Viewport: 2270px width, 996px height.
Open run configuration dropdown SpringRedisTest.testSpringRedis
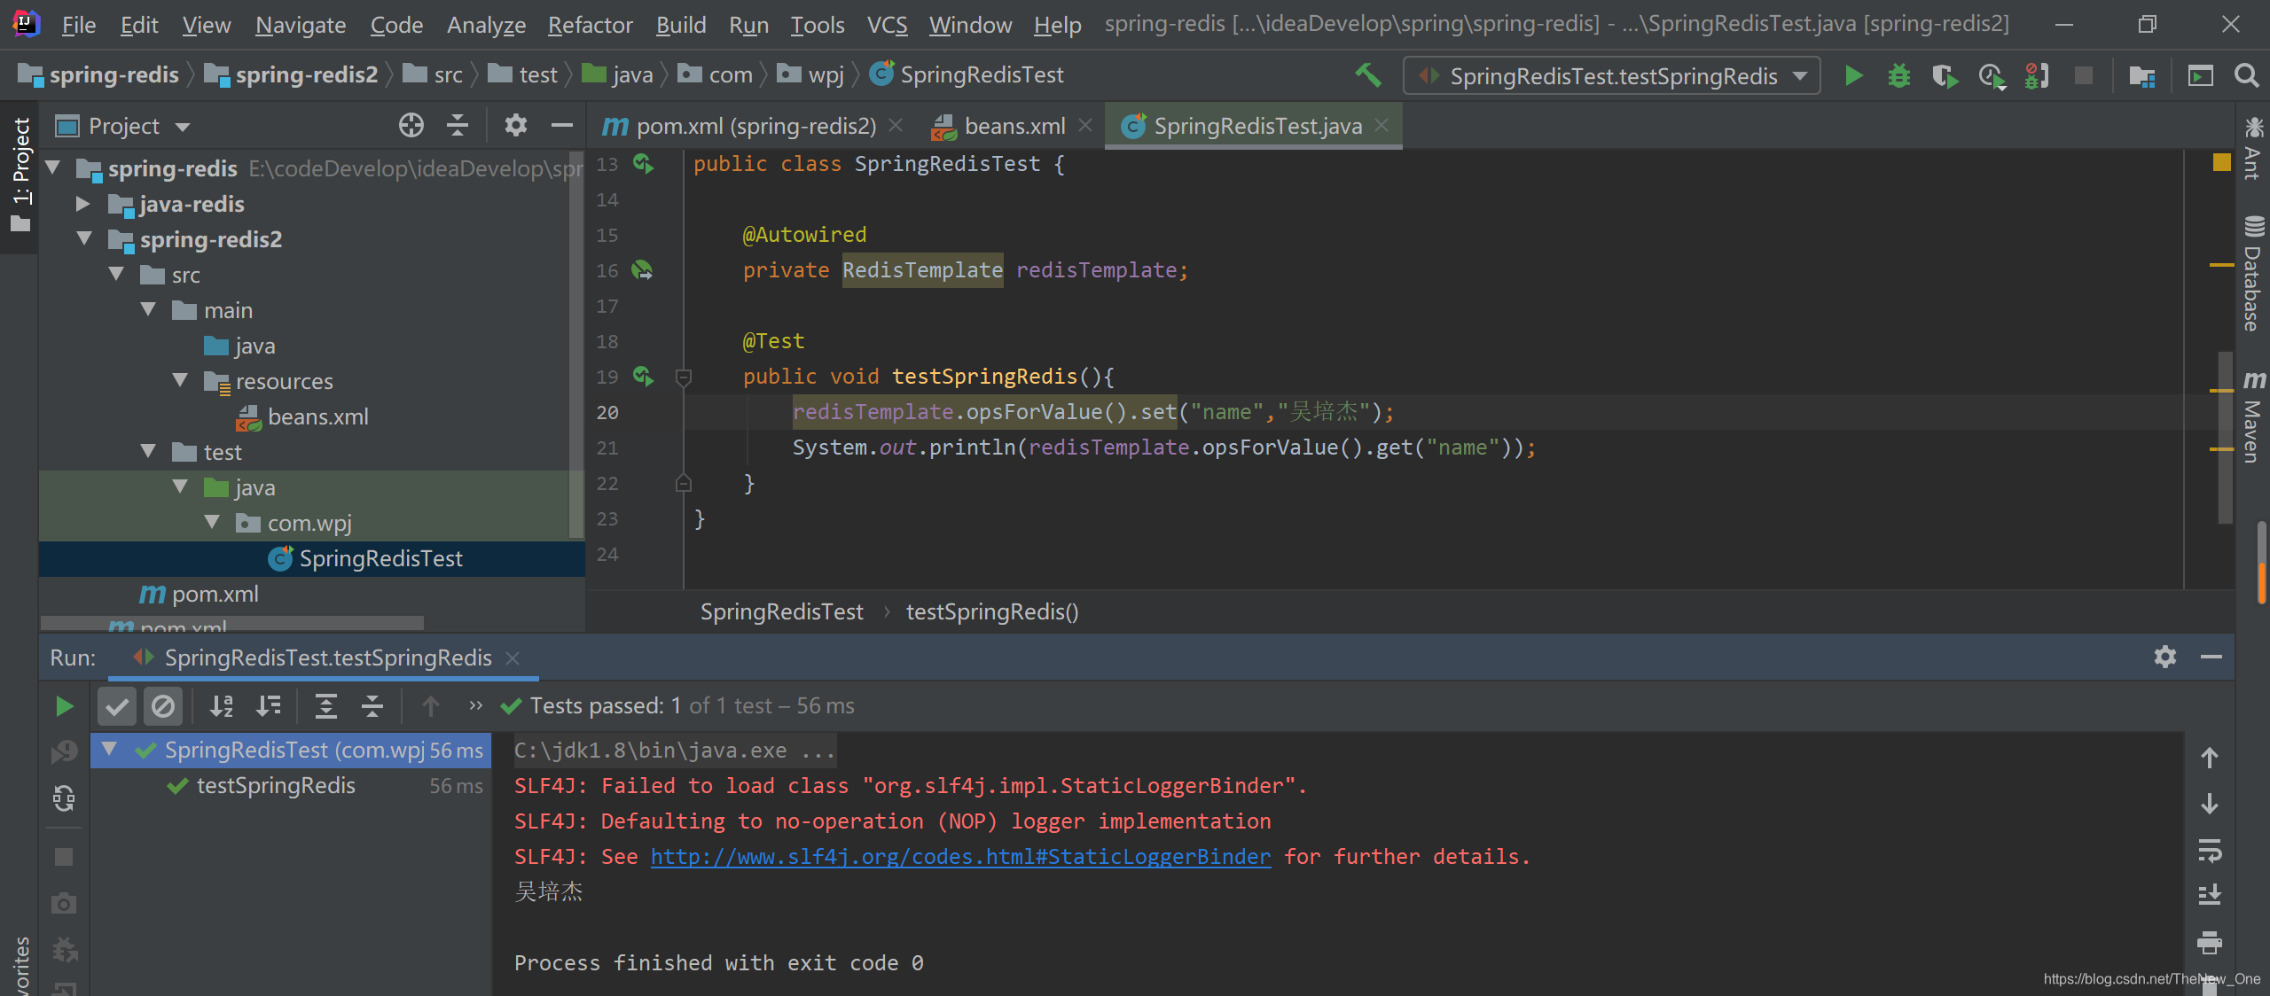pyautogui.click(x=1612, y=76)
